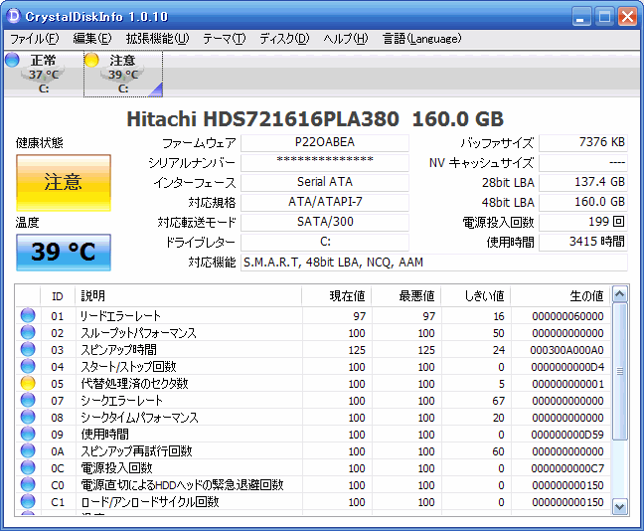644x531 pixels.
Task: Click the ID column header
Action: tap(58, 296)
